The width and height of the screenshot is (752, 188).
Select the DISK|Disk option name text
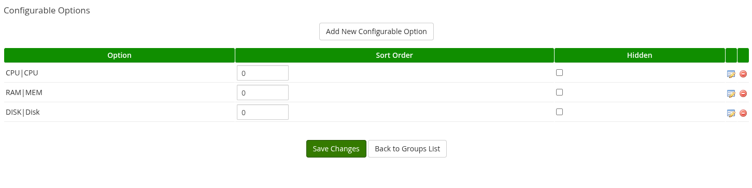coord(23,112)
